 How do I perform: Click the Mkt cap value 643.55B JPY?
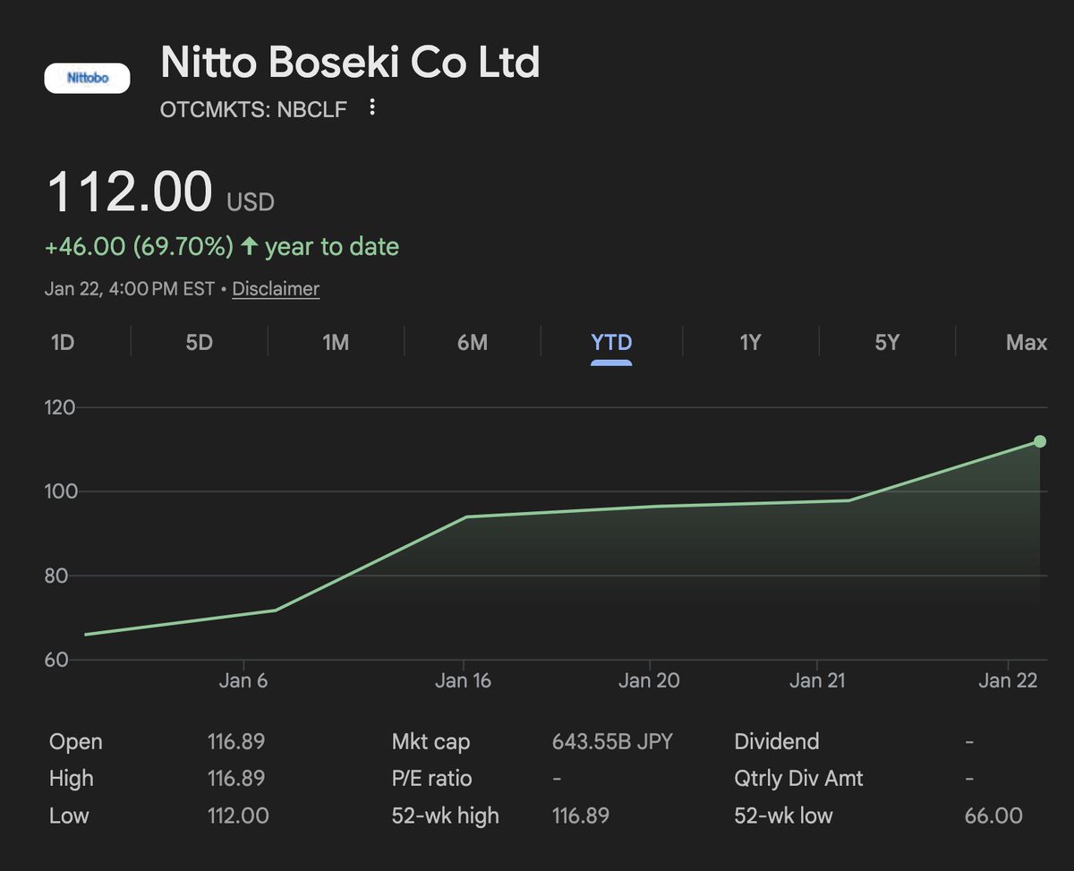[x=613, y=742]
